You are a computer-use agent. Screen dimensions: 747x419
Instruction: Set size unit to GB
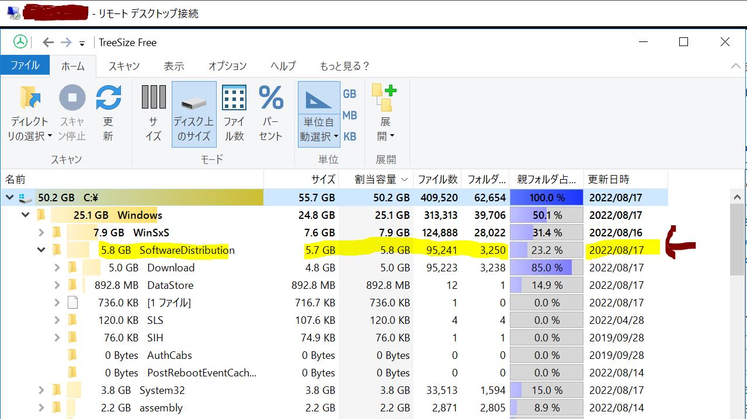click(349, 94)
